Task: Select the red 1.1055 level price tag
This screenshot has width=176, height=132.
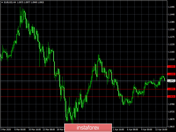Action: click(171, 67)
